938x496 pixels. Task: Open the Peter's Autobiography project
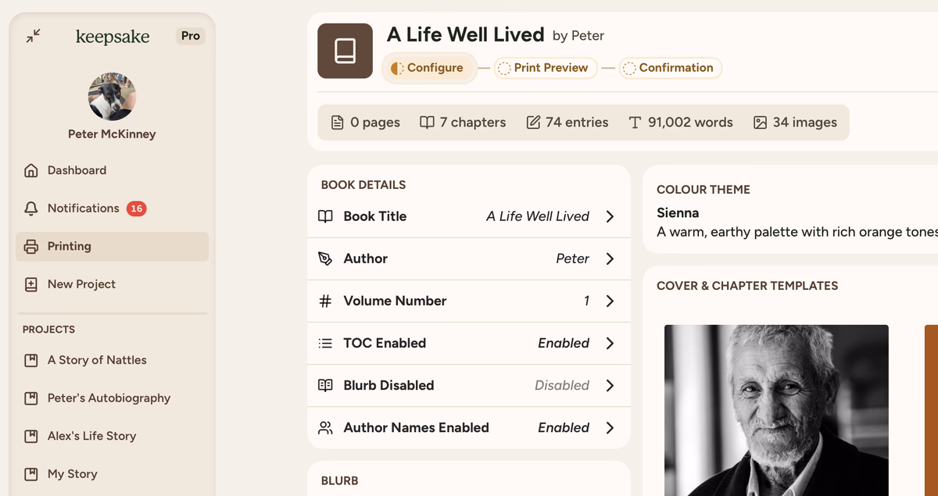(109, 398)
